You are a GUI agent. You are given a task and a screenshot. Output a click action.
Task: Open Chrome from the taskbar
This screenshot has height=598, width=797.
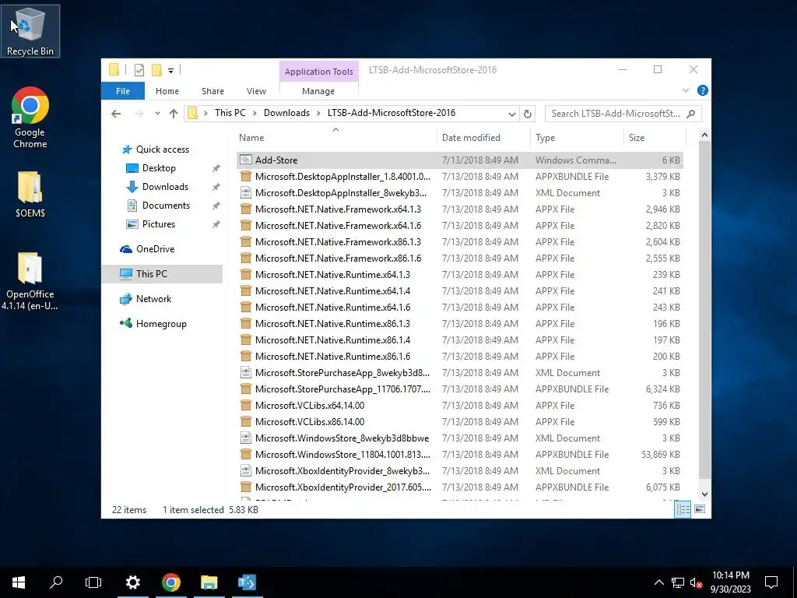pos(170,582)
